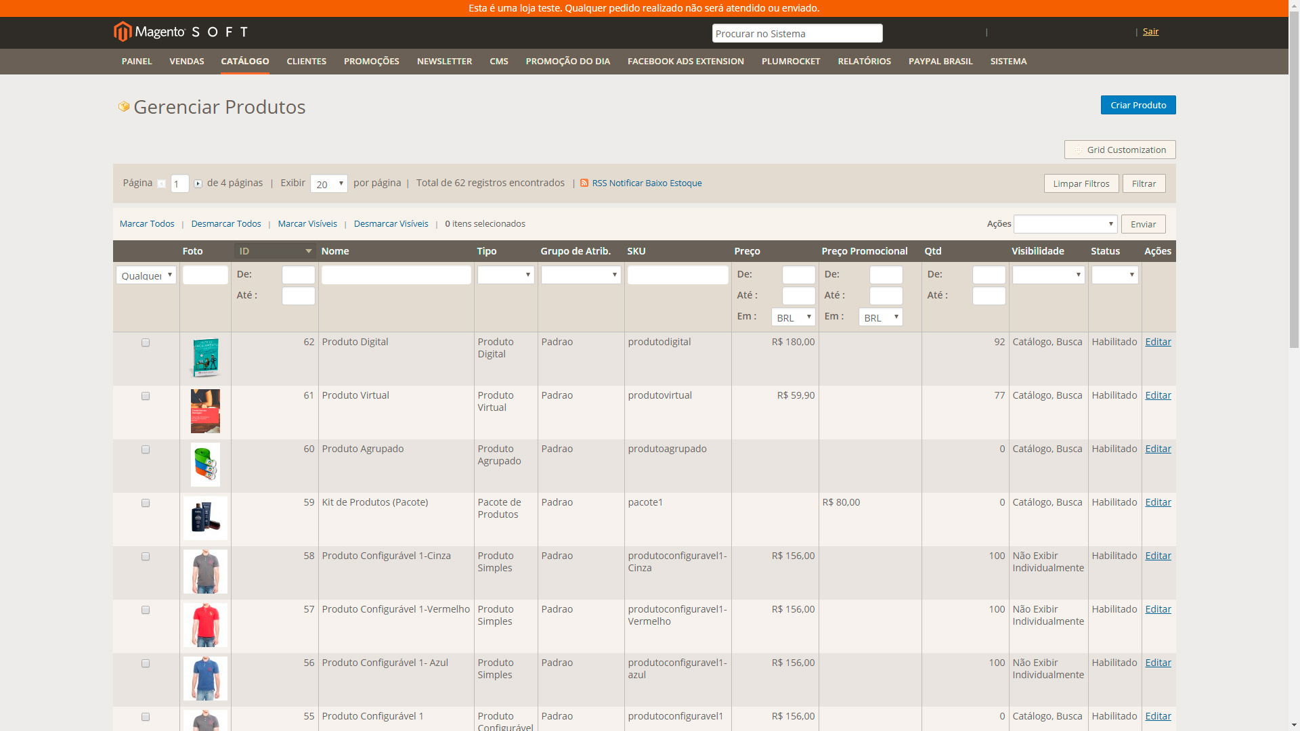Open the Painel menu

point(137,61)
